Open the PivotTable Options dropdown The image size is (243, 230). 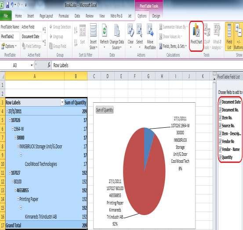(x=9, y=46)
